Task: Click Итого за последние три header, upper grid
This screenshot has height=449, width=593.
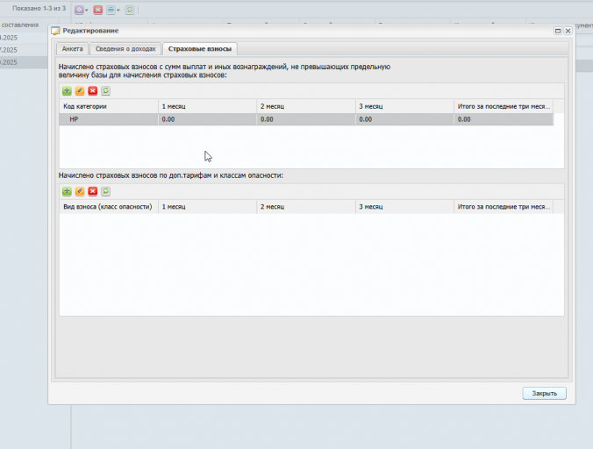Action: (504, 107)
